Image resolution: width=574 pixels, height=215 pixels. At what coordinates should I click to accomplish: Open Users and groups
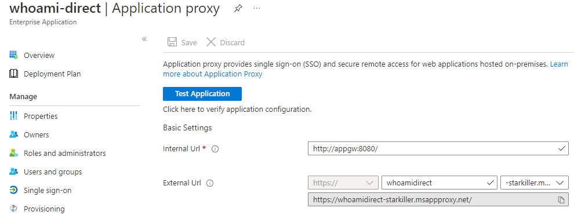(53, 172)
